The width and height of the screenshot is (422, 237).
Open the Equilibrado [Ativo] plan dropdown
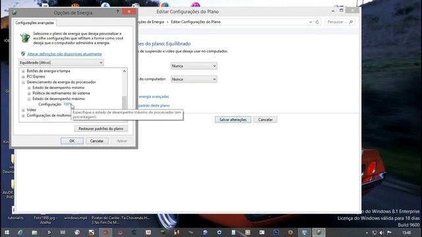[x=61, y=63]
